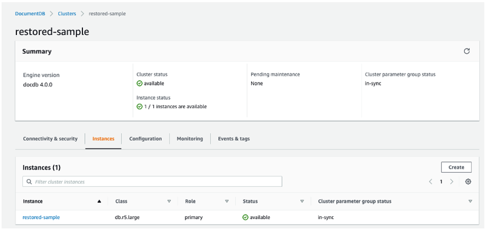This screenshot has width=488, height=230.
Task: Click the Summary heading
Action: click(x=37, y=51)
